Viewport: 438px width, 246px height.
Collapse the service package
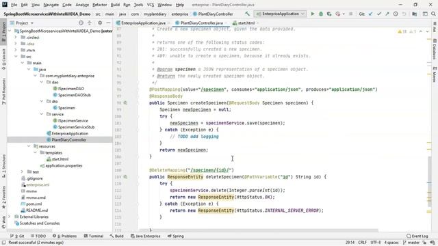click(41, 114)
